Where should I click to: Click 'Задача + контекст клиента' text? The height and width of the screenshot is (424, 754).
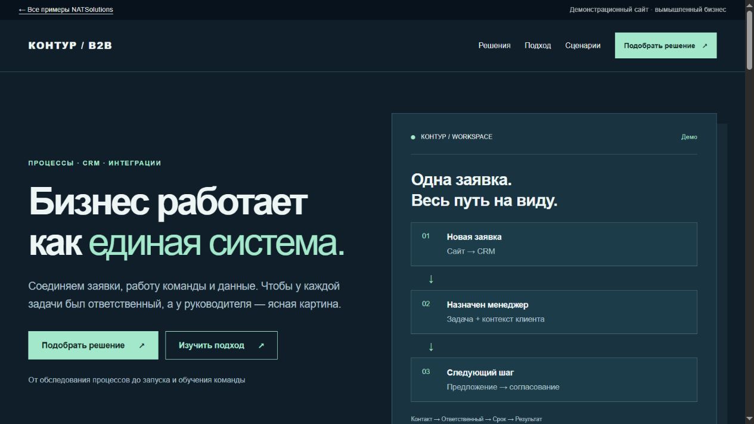pyautogui.click(x=495, y=319)
